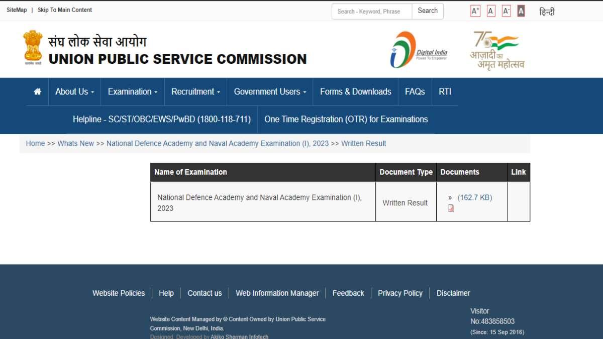Click the A+ icon to enlarge text
Viewport: 603px width, 339px height.
[475, 10]
